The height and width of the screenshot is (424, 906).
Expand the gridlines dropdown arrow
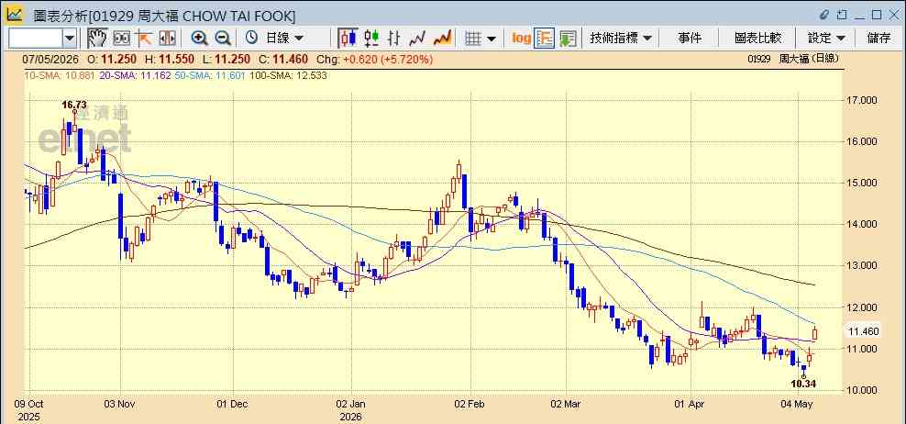(x=492, y=39)
